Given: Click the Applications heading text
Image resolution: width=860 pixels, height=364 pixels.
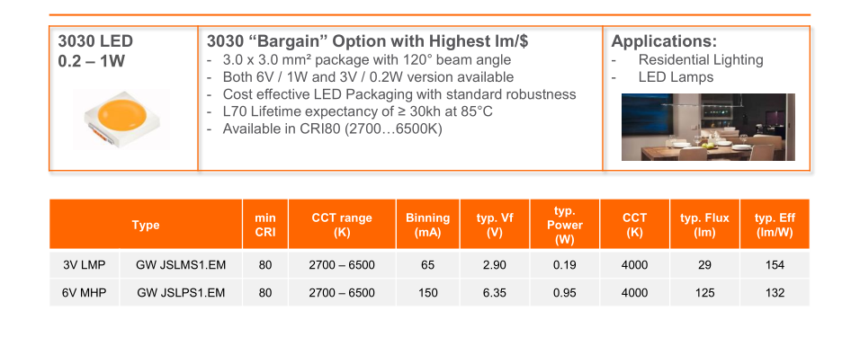Looking at the screenshot, I should pyautogui.click(x=664, y=41).
